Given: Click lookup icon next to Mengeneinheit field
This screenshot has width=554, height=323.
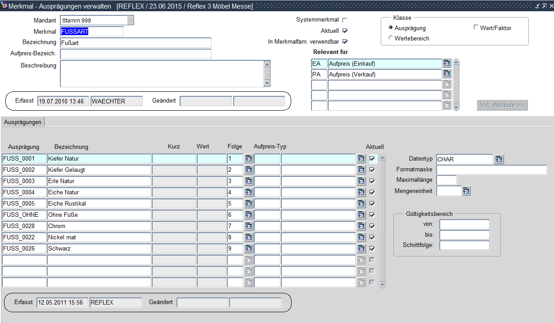Looking at the screenshot, I should (x=466, y=191).
